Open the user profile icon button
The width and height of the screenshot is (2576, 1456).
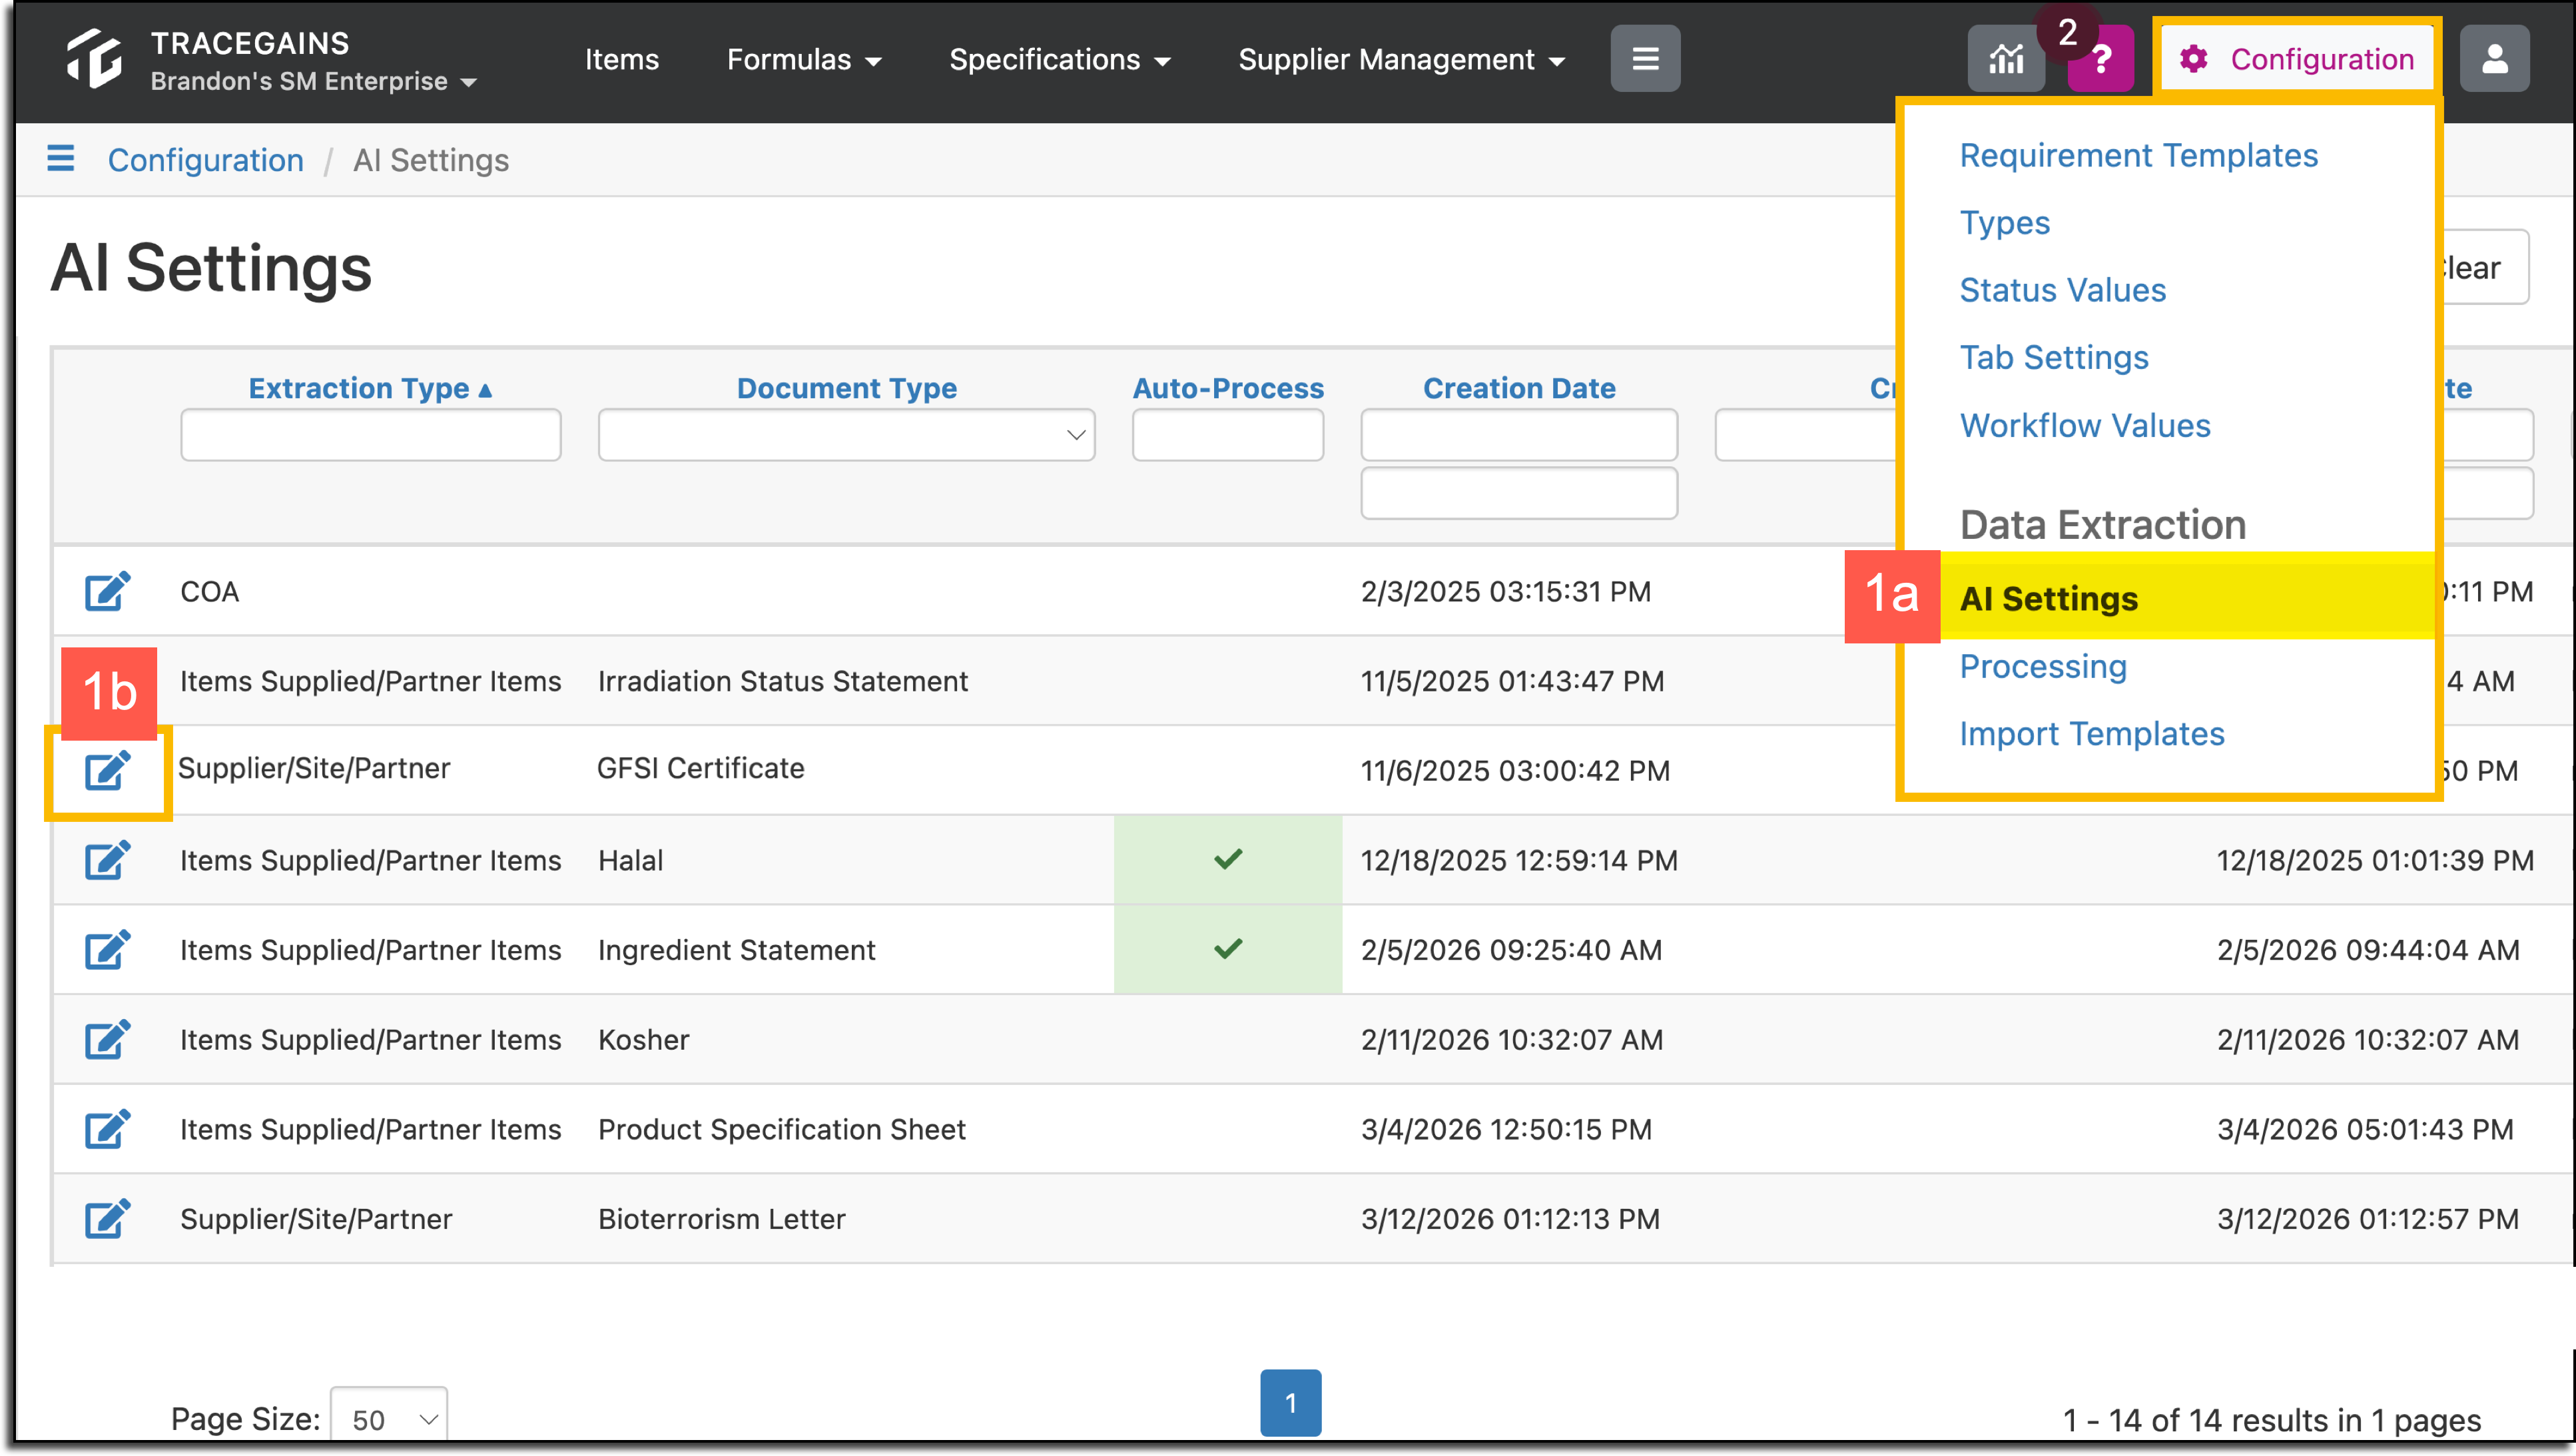pyautogui.click(x=2495, y=59)
